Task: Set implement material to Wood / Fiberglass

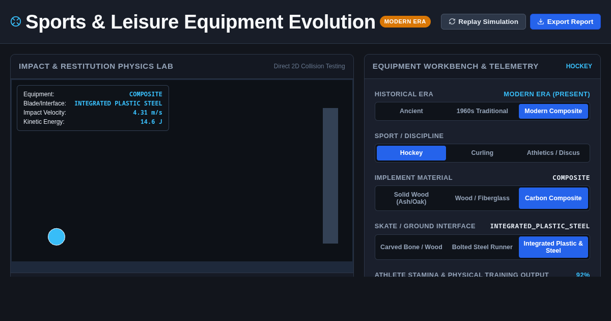Action: [482, 198]
